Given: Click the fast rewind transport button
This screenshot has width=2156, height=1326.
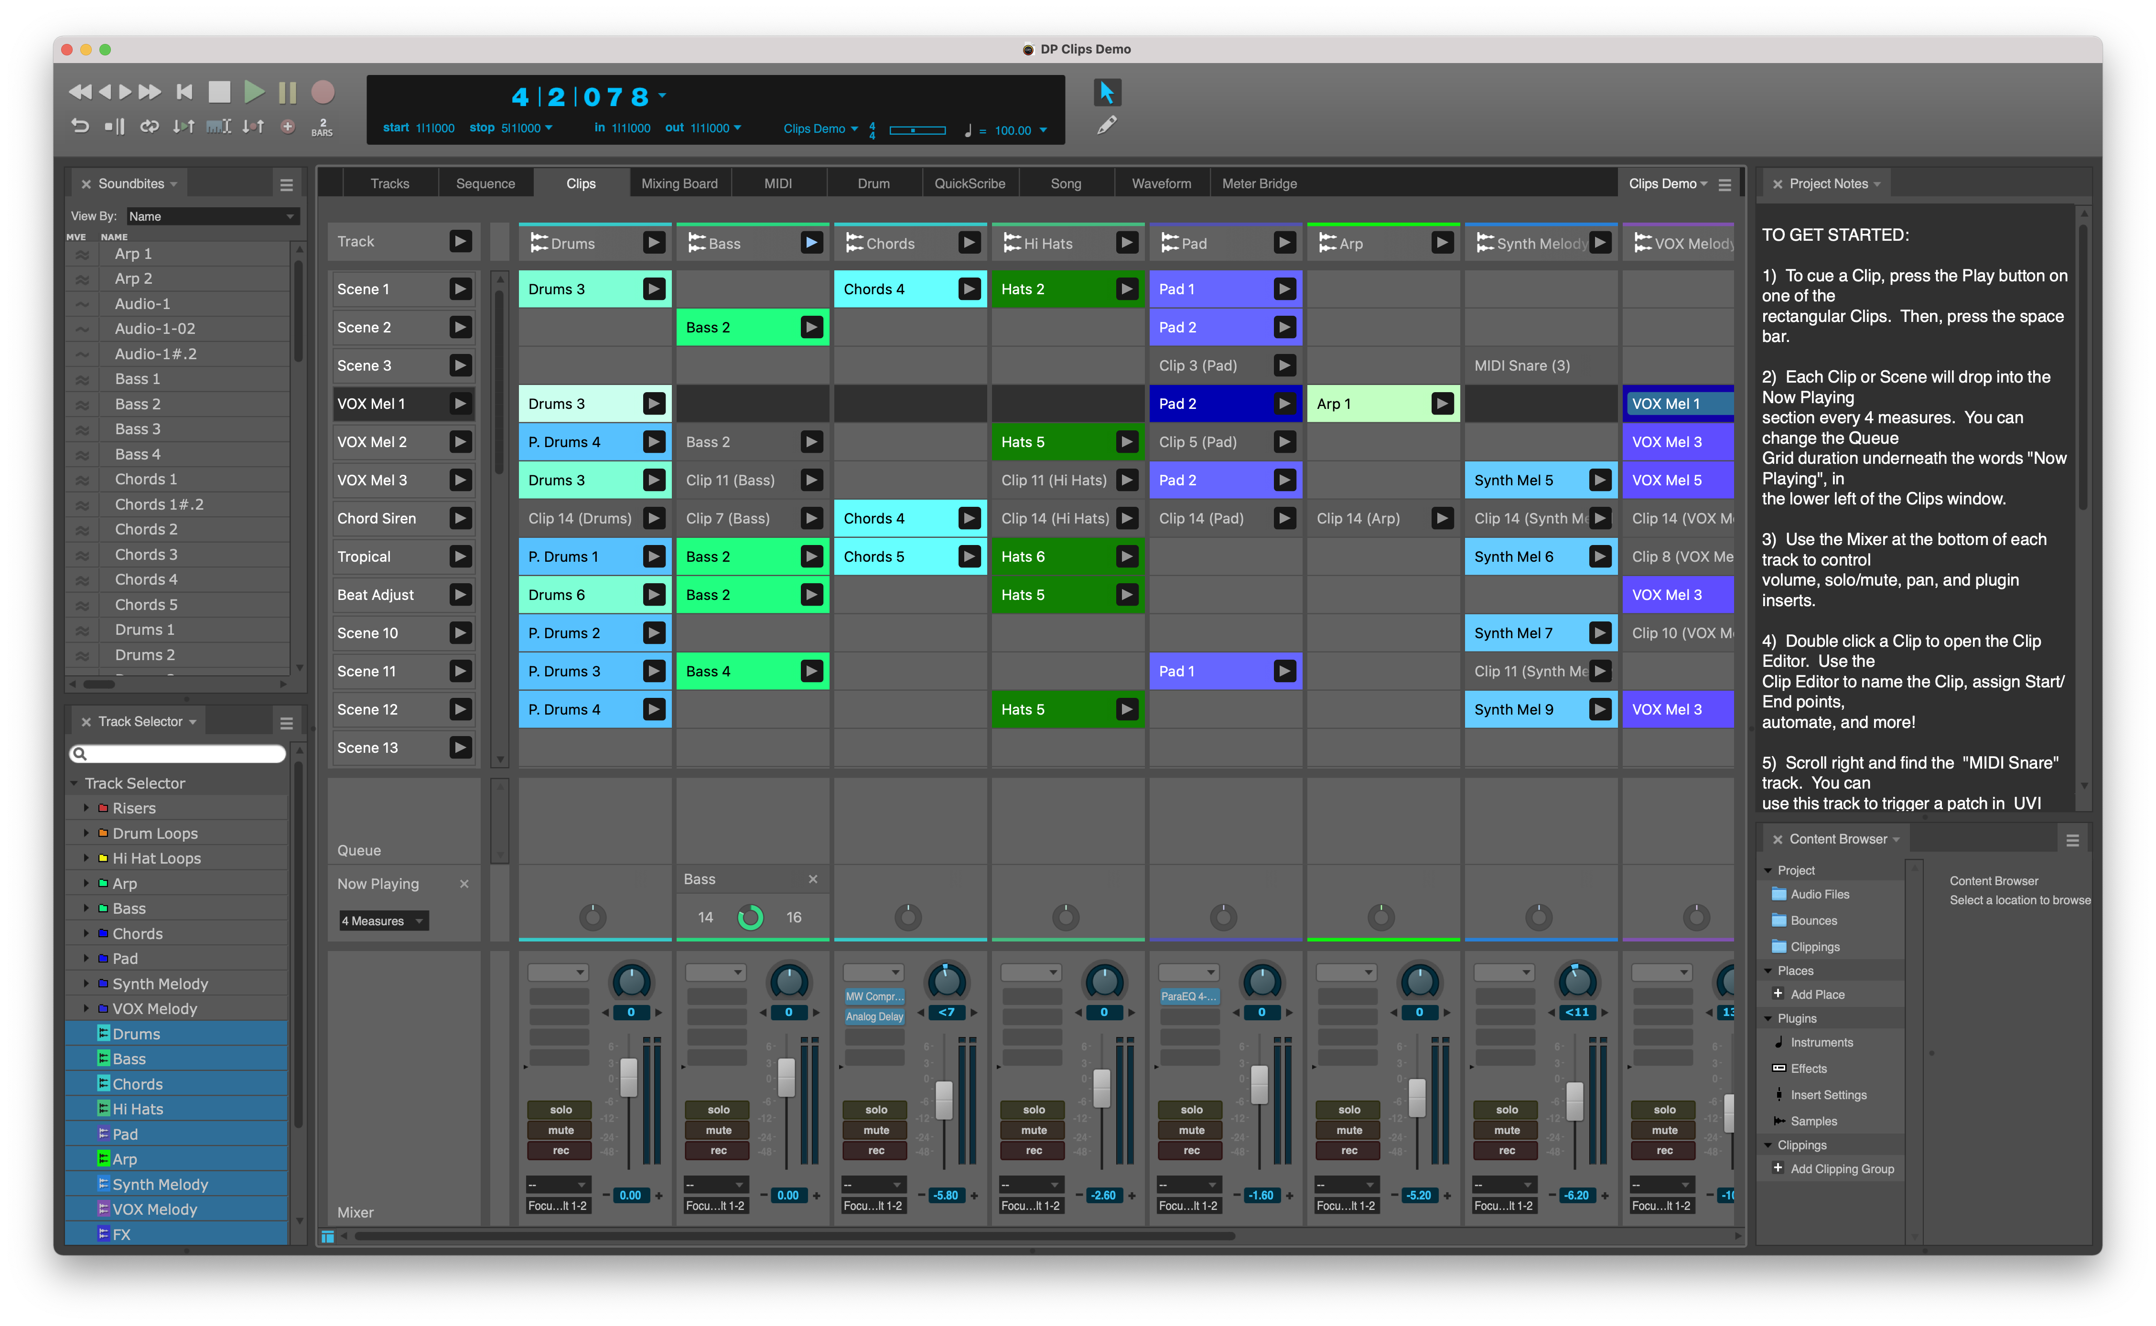Looking at the screenshot, I should tap(80, 91).
